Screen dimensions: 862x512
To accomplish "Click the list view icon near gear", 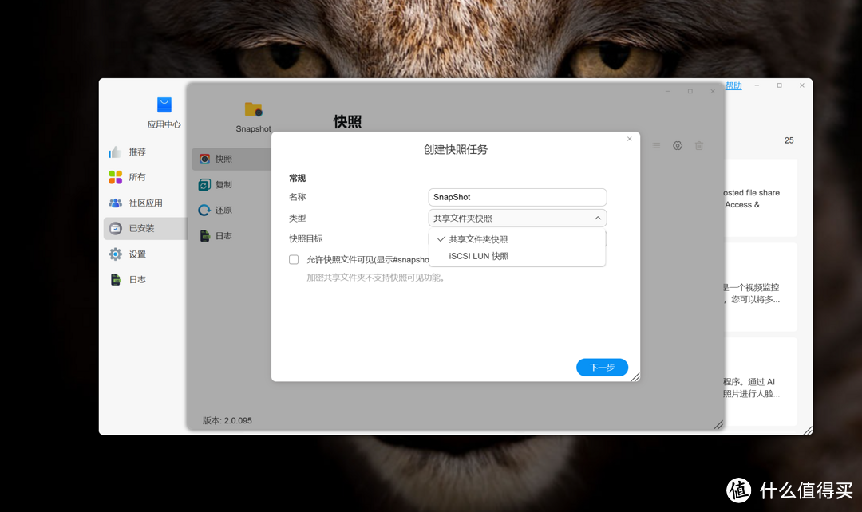I will click(x=656, y=146).
